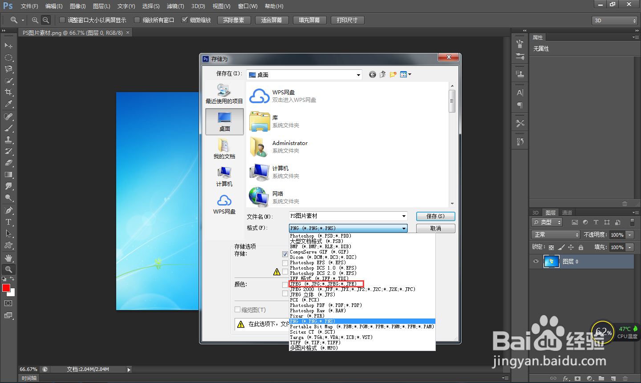641x383 pixels.
Task: Click lock position icon in Layers
Action: point(571,247)
